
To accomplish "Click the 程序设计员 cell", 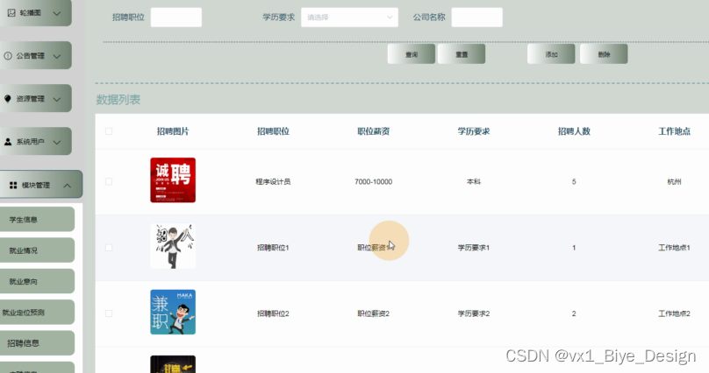I will [273, 182].
